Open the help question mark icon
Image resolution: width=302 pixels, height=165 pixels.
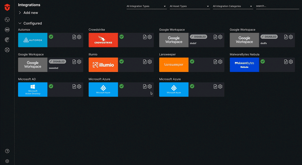7,151
